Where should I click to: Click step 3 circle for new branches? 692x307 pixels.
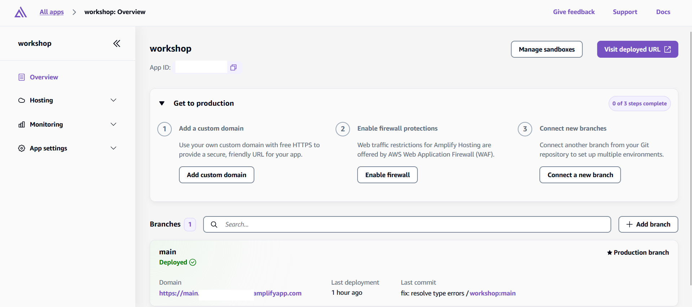[525, 129]
